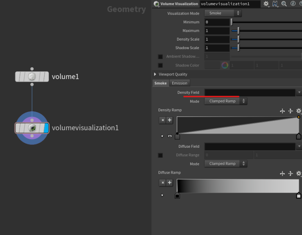Click the Density Field text input
This screenshot has width=302, height=235.
coord(250,93)
